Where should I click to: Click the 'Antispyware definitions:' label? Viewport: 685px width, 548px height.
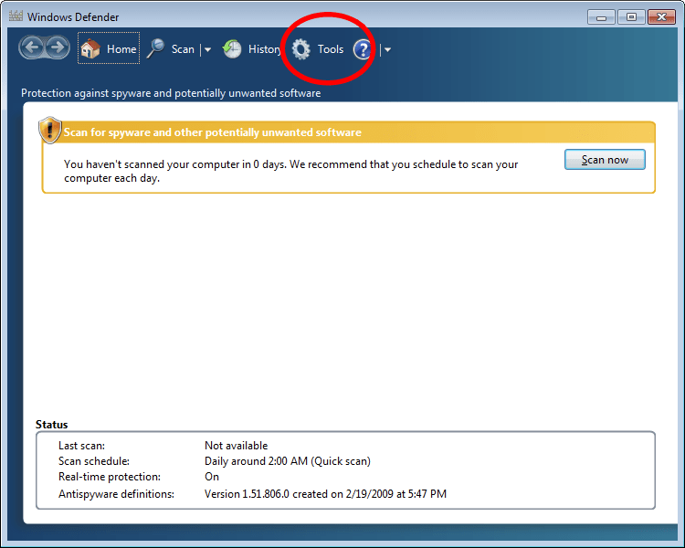pos(116,494)
